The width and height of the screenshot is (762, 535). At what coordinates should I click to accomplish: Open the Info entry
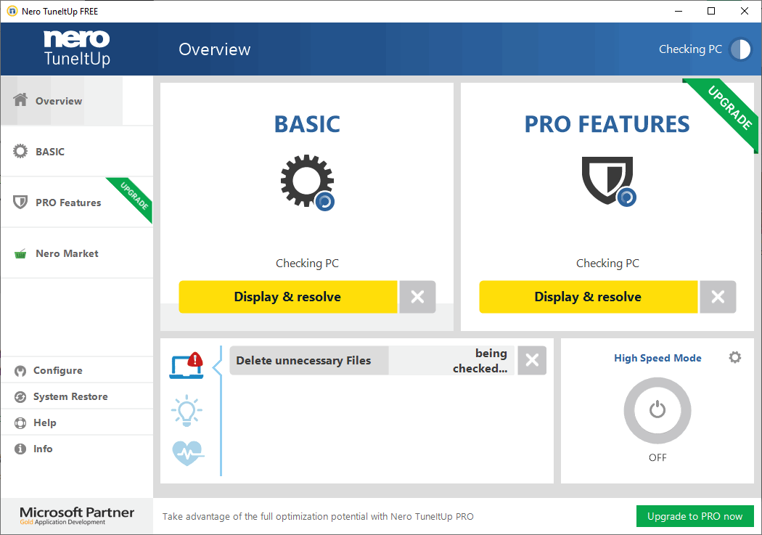(77, 449)
